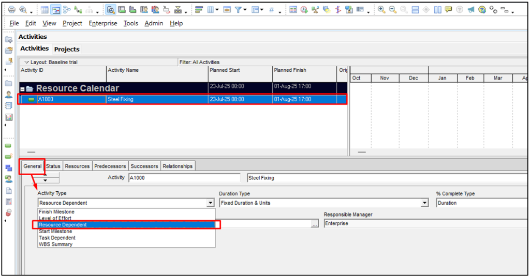
Task: Open the Duration Type dropdown
Action: coord(424,203)
